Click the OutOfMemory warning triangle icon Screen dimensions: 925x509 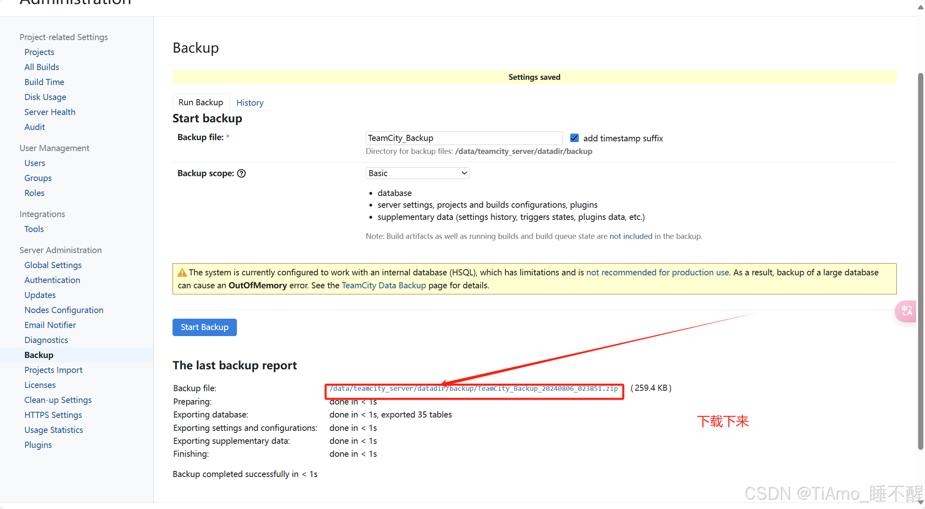(x=182, y=273)
